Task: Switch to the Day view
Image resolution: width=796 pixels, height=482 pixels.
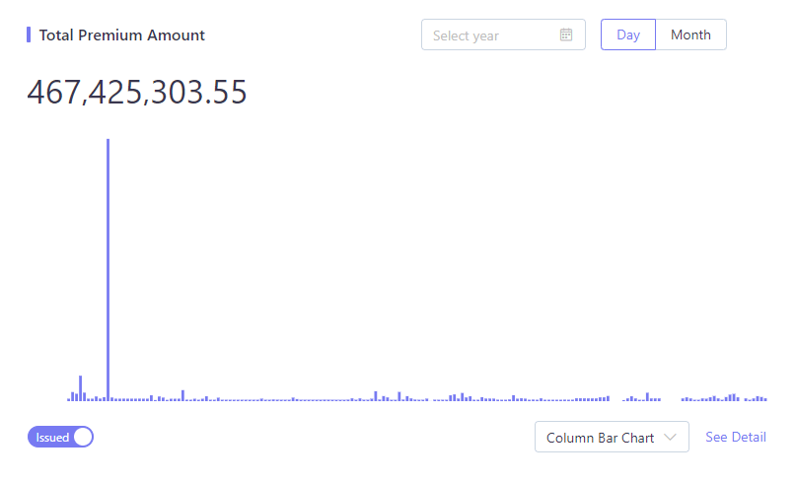Action: 628,34
